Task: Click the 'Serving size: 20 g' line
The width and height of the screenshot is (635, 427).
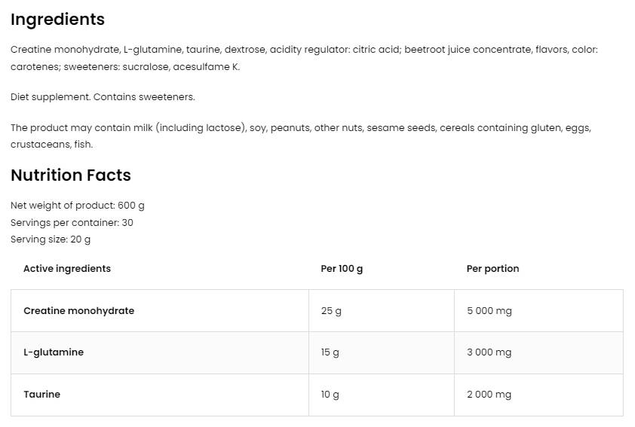Action: 51,239
